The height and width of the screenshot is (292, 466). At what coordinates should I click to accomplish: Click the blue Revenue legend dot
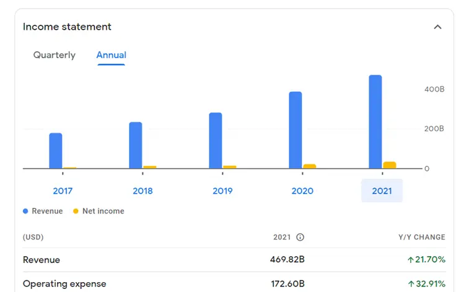click(25, 212)
